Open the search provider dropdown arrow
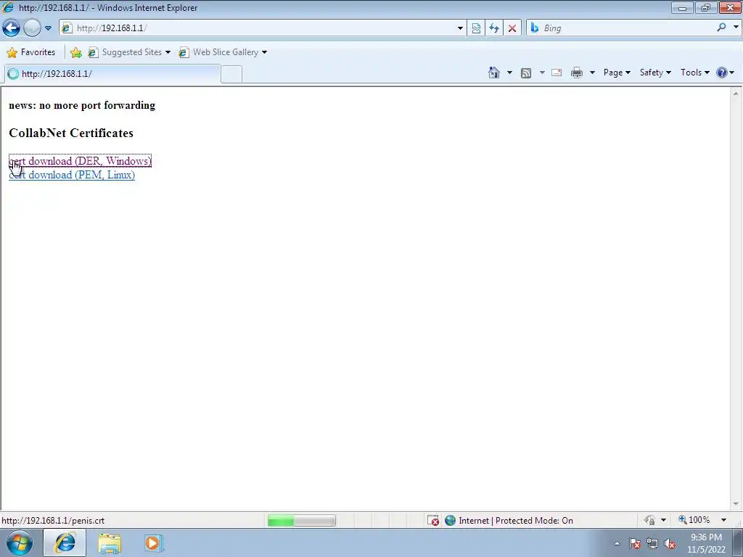 (736, 28)
